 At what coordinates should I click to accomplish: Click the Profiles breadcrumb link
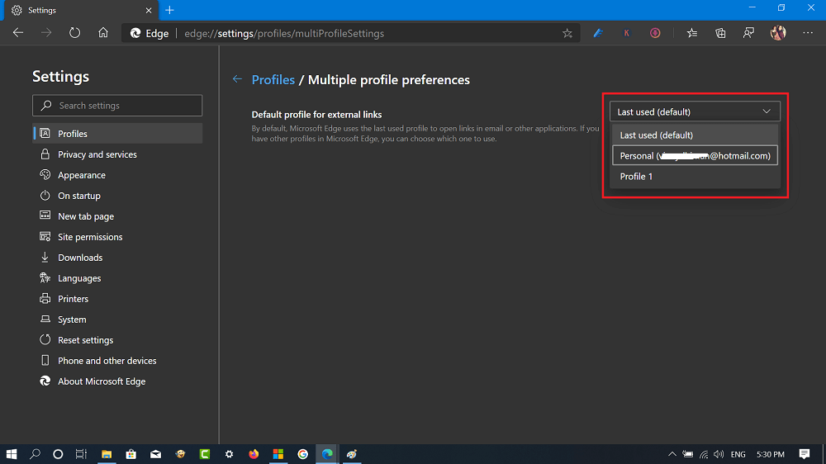(x=273, y=79)
